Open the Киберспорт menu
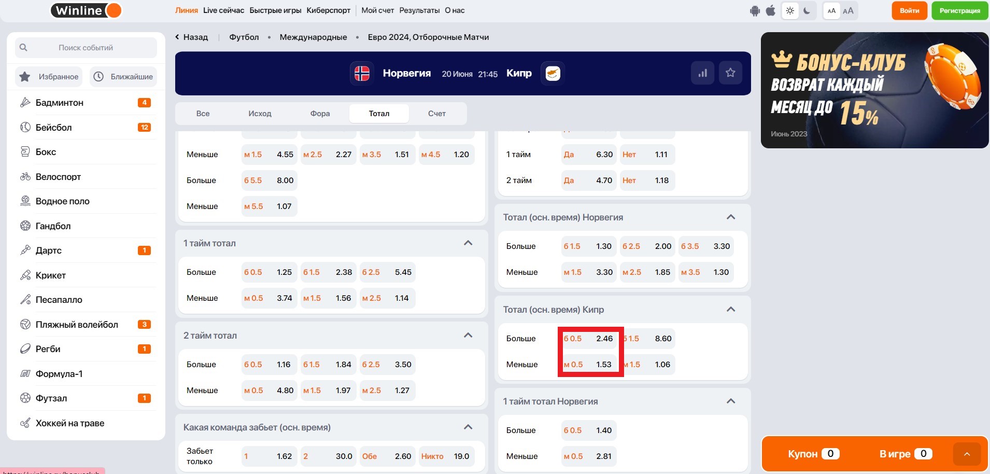This screenshot has width=990, height=474. [328, 10]
